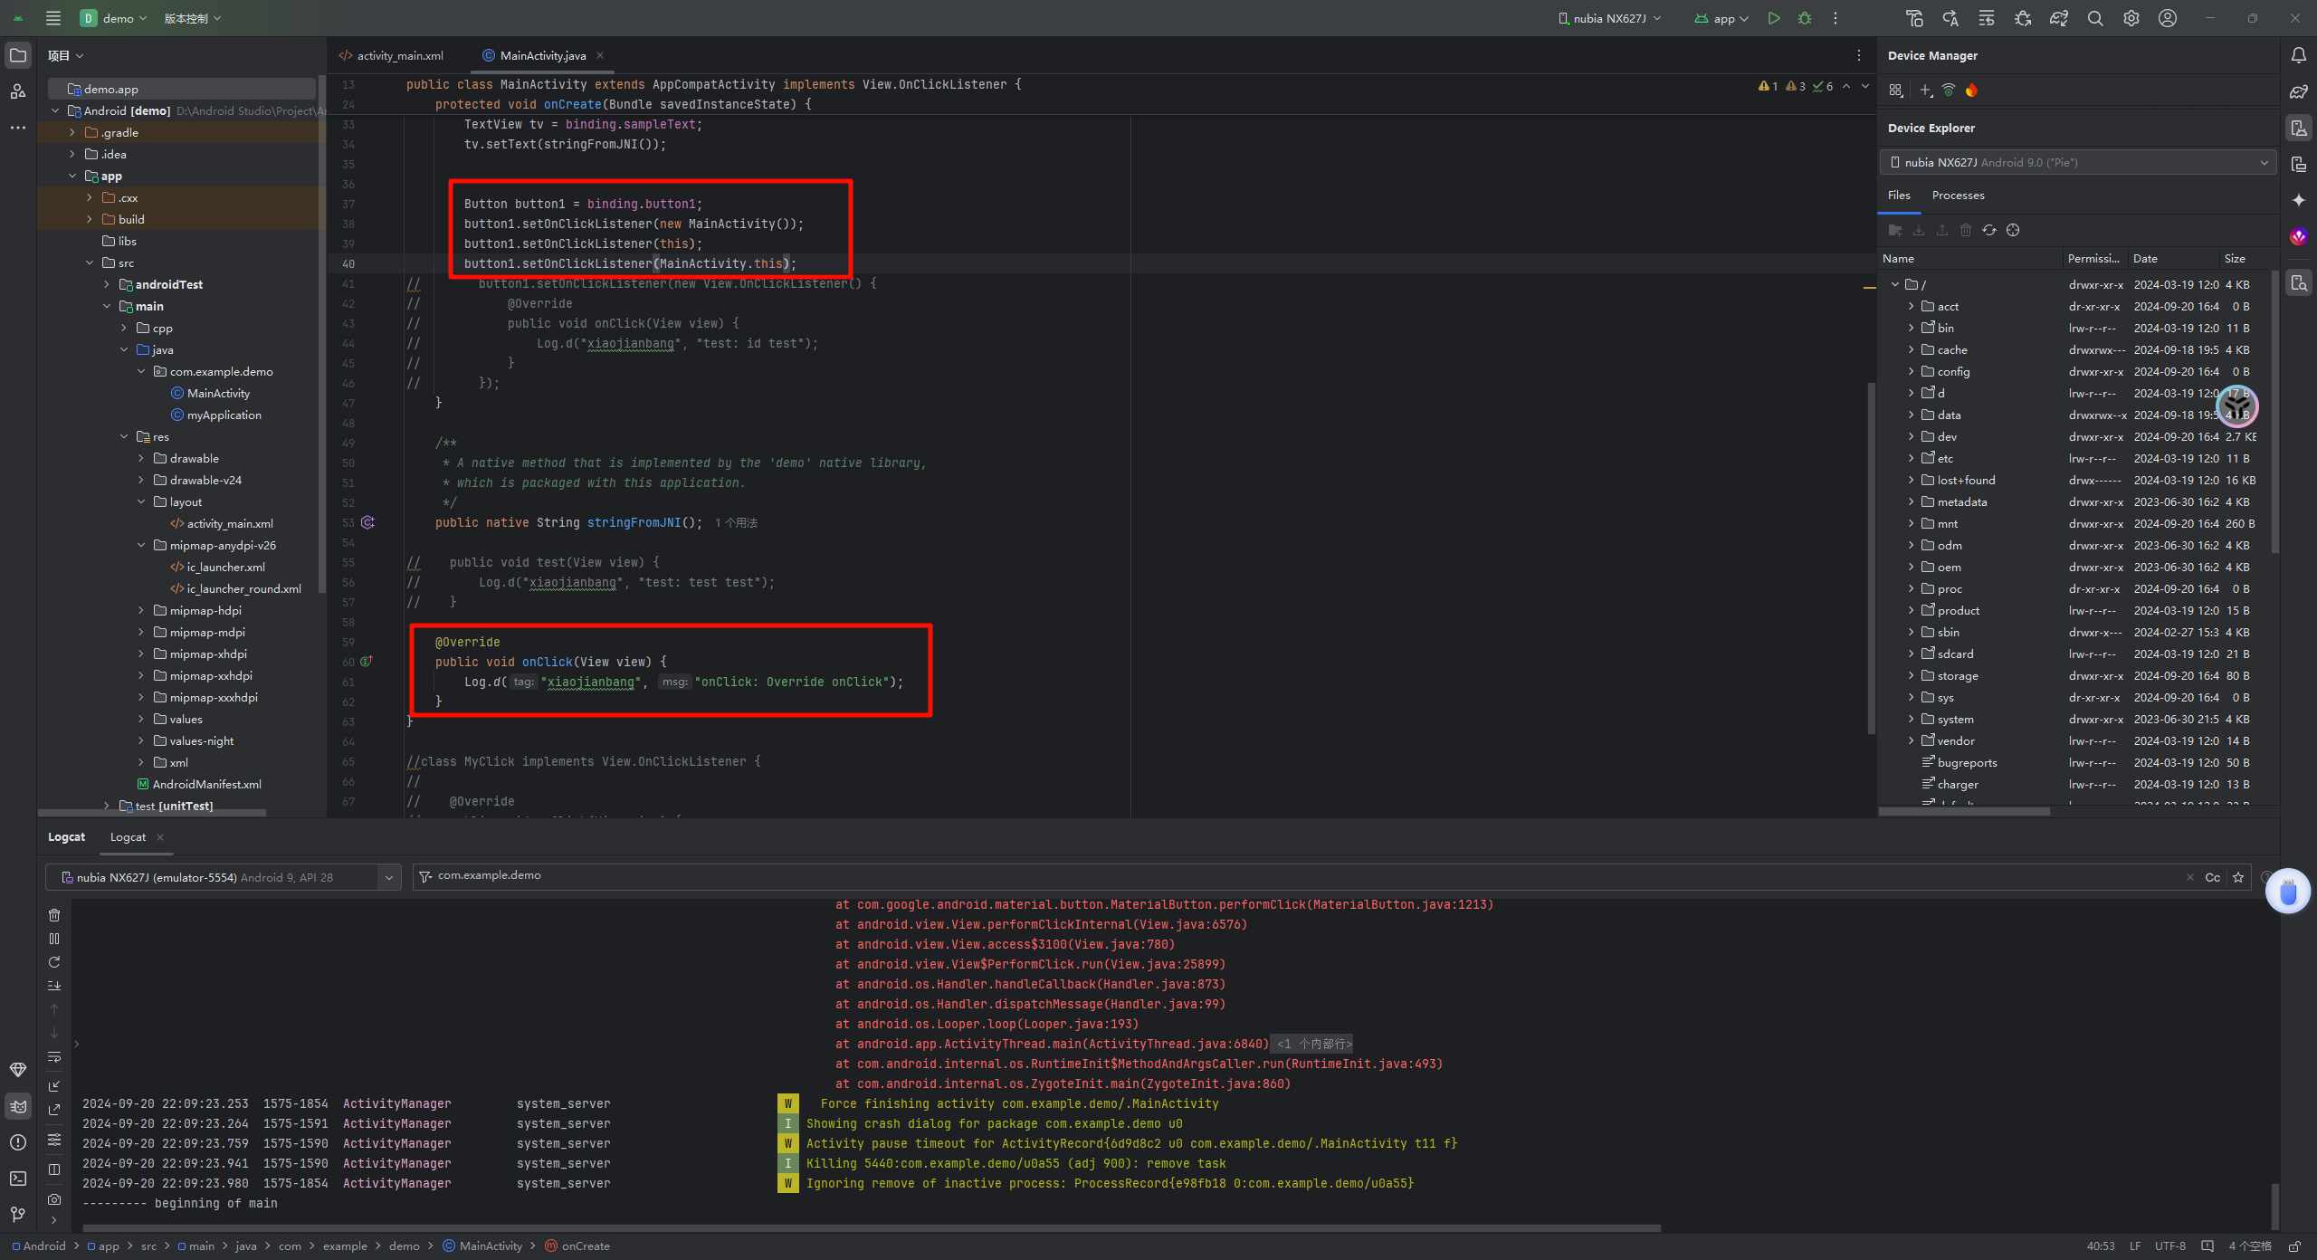This screenshot has width=2317, height=1260.
Task: Click Sync Project with Gradle Files icon
Action: pyautogui.click(x=2058, y=18)
